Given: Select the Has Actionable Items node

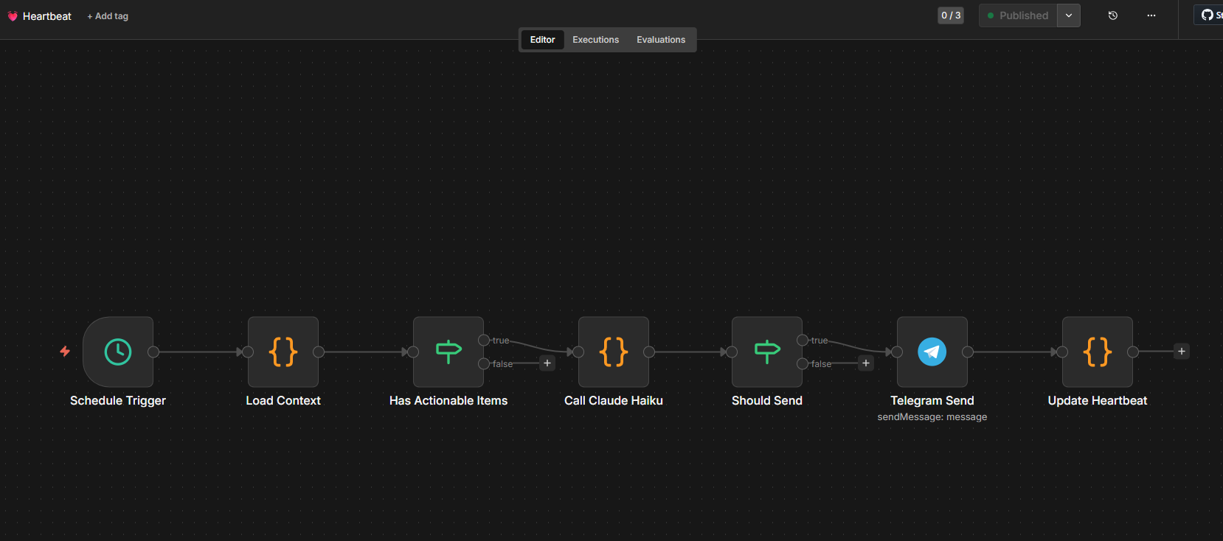Looking at the screenshot, I should [x=448, y=352].
